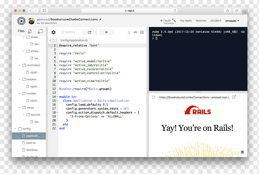The image size is (259, 174).
Task: Click the repl.it spiral logo
Action: (21, 21)
